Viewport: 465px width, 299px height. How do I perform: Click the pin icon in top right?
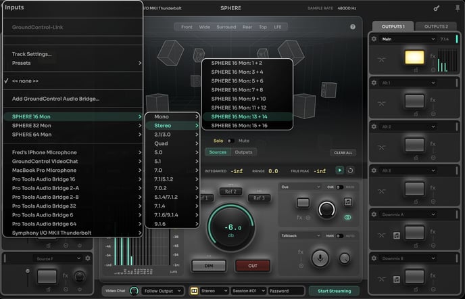(x=456, y=9)
